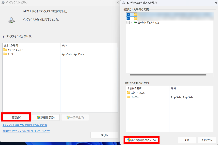Image resolution: width=218 pixels, height=145 pixels.
Task: Click the first folder icon in location tree
Action: (x=135, y=14)
